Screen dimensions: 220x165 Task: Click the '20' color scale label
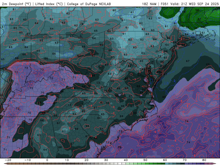pos(86,160)
